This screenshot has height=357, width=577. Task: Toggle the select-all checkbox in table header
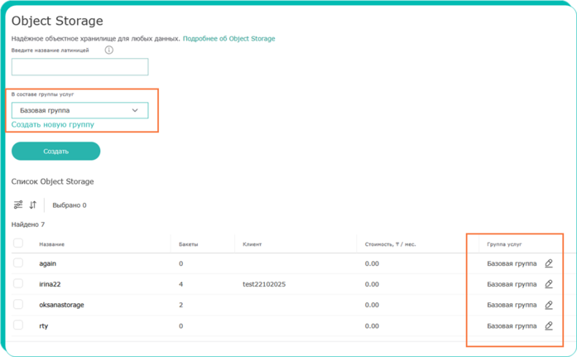[x=18, y=244]
